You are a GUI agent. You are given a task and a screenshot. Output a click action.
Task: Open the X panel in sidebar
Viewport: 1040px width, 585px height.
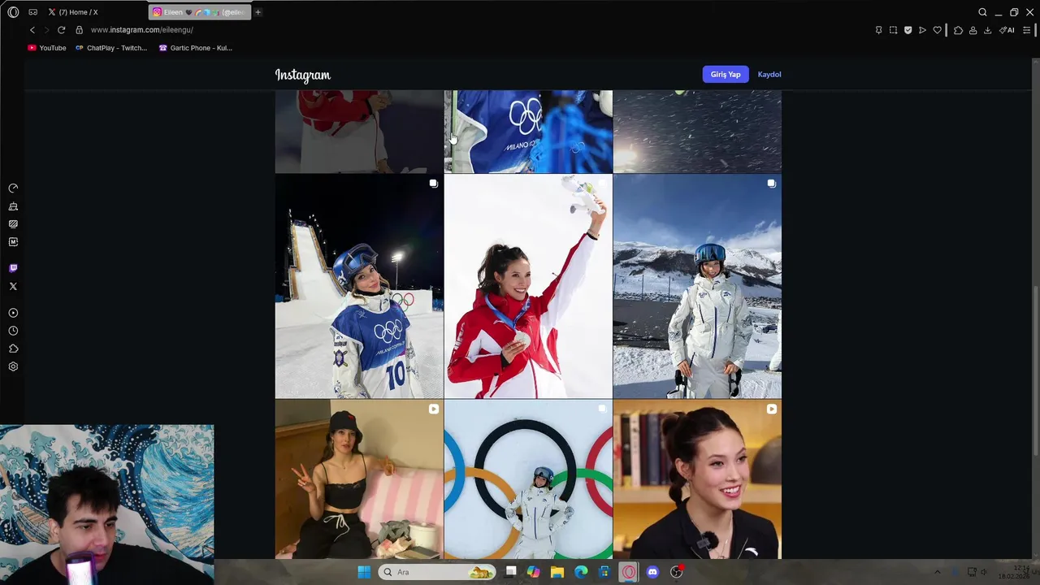13,286
